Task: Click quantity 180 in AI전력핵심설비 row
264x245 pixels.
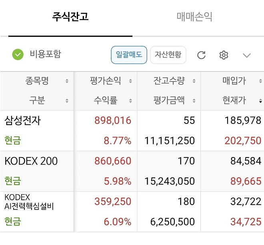Action: 186,201
